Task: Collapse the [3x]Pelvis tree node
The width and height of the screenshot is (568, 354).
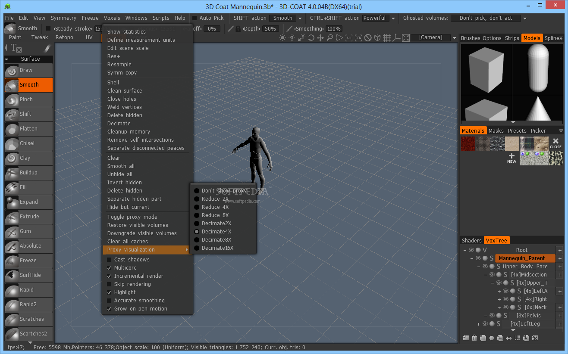Action: tap(486, 316)
